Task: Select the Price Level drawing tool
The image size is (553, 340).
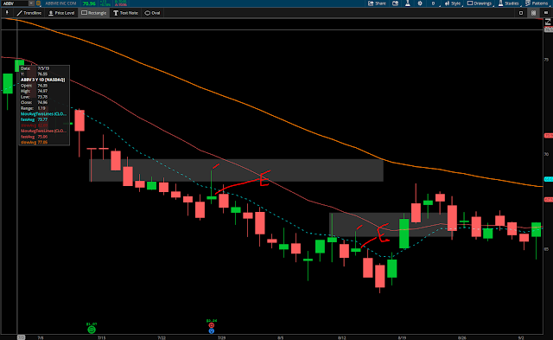Action: (x=61, y=13)
